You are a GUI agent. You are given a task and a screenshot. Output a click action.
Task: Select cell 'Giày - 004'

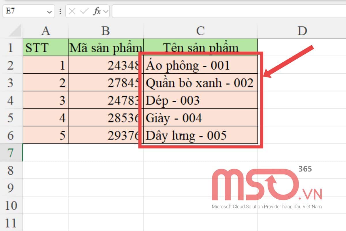[x=200, y=118]
